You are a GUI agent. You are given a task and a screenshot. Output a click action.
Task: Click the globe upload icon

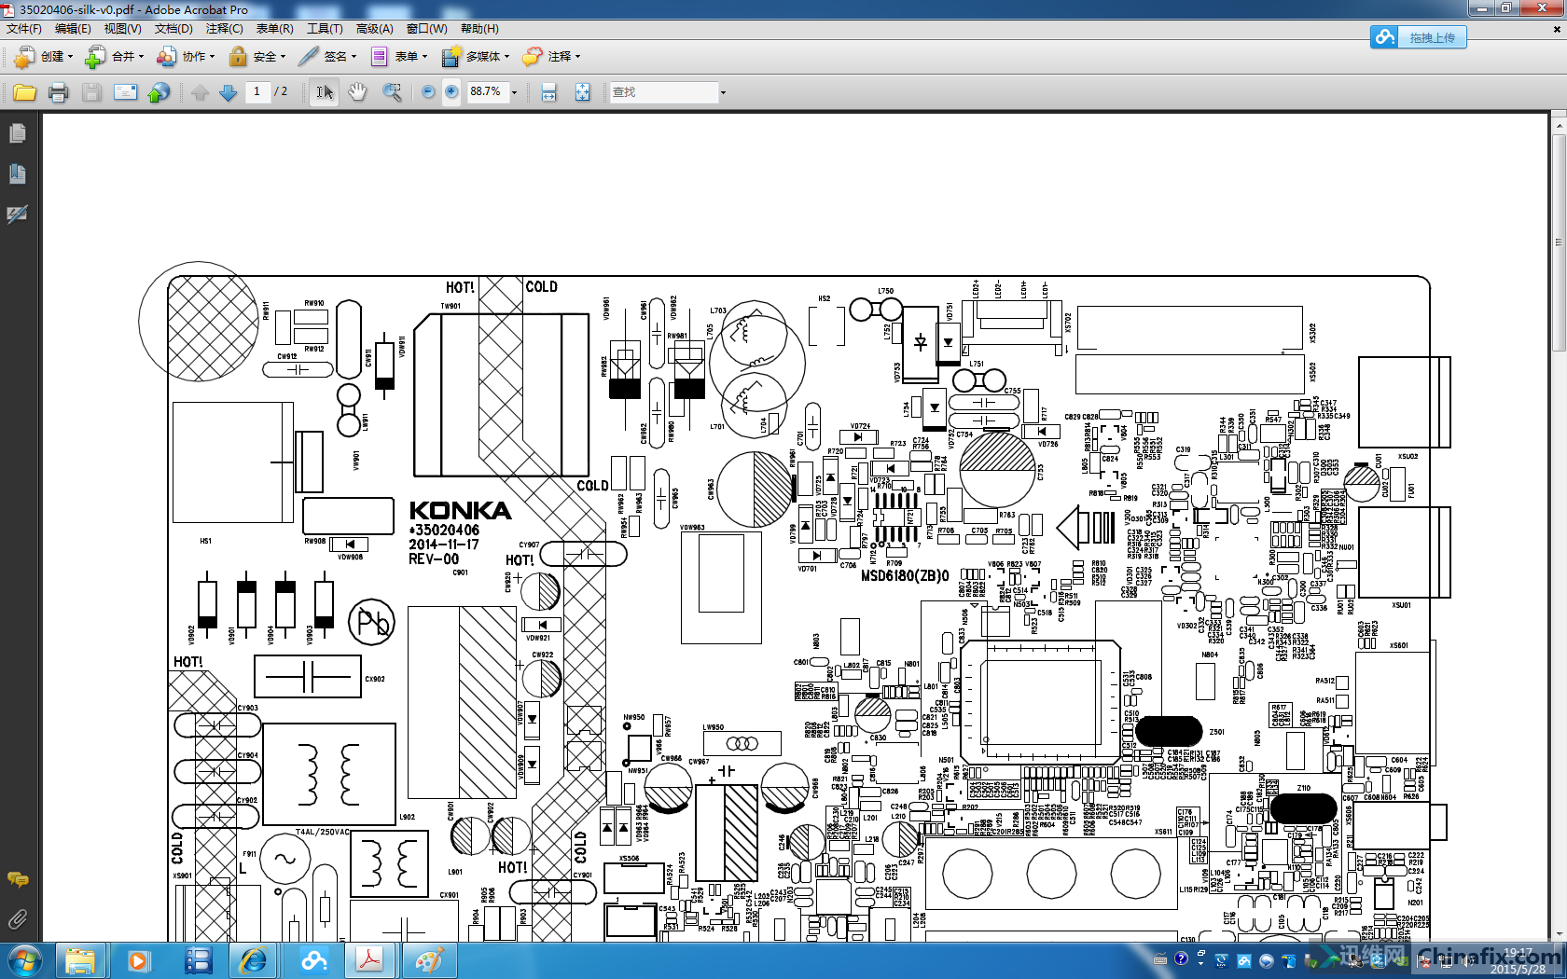[159, 92]
